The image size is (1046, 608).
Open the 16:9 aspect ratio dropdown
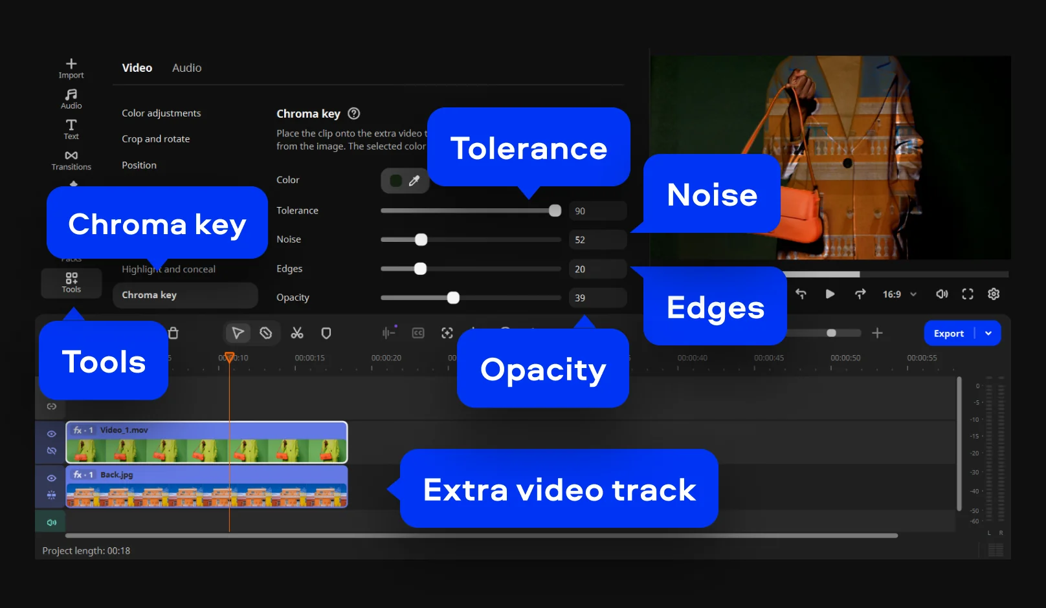point(900,294)
